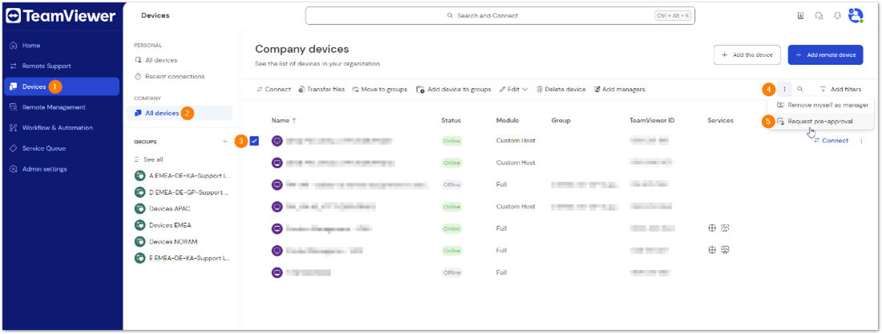Click monitor service icon in sixth row
Image resolution: width=882 pixels, height=334 pixels.
click(726, 250)
